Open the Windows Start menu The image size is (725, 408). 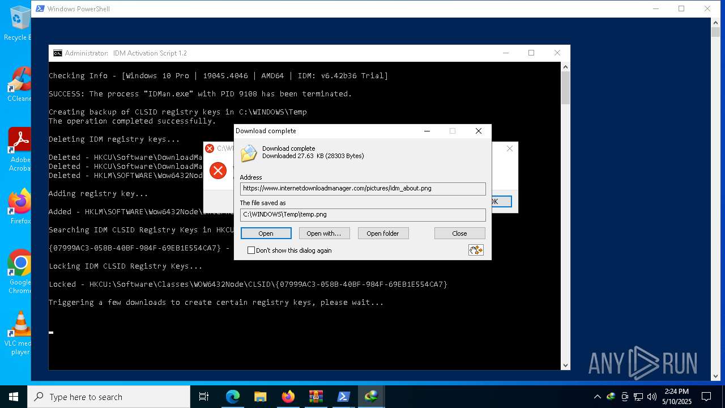(14, 397)
